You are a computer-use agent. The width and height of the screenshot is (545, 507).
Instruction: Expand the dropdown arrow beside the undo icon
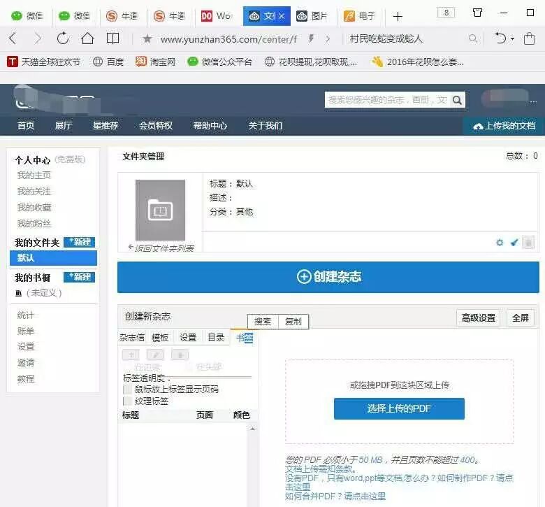513,39
